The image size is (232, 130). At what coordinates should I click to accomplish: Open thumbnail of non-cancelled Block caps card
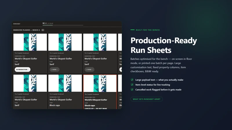[x=65, y=83]
